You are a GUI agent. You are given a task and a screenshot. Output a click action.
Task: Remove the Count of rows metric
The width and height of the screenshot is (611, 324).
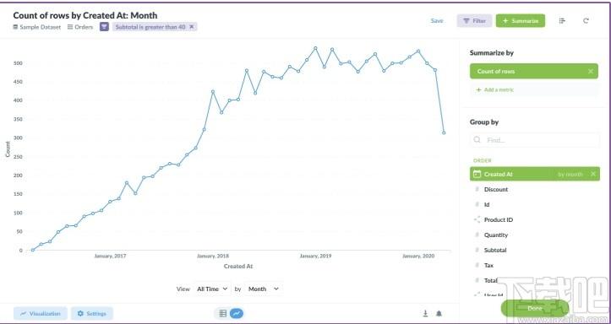click(x=591, y=71)
